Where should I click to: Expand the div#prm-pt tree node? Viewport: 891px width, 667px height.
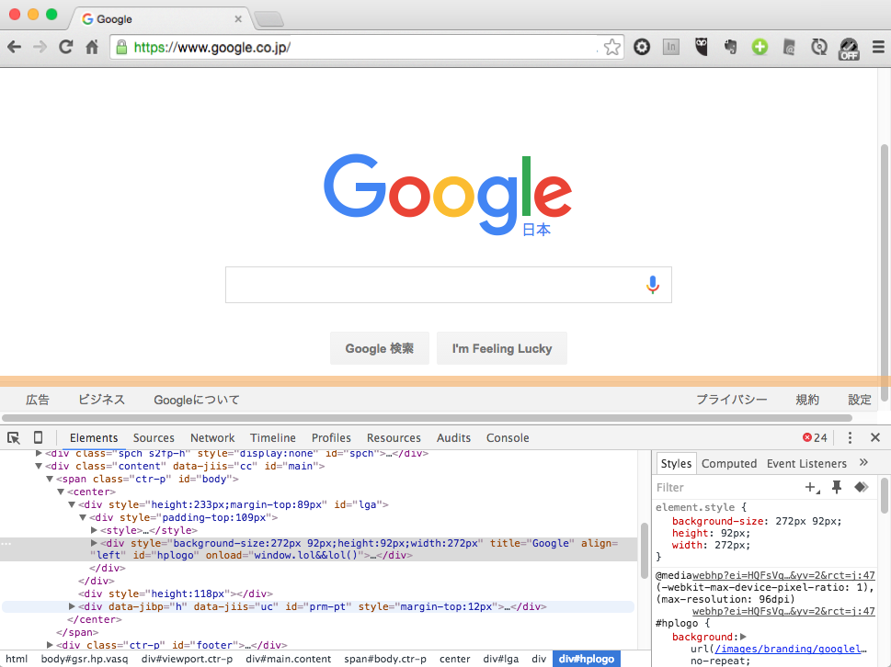point(72,606)
